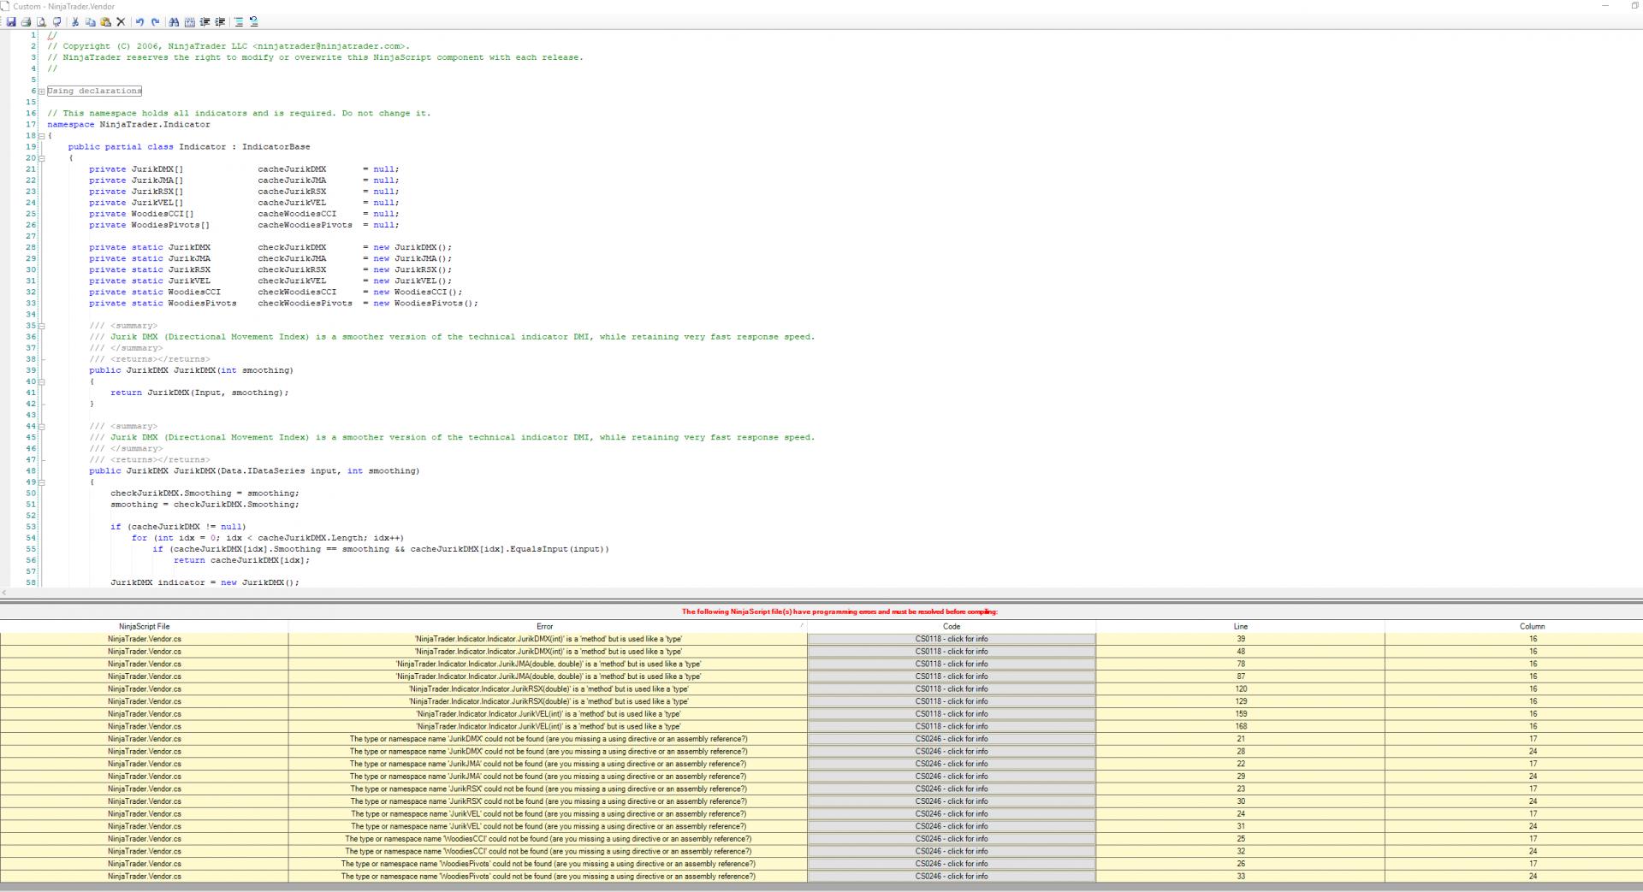Open CS0118 info for the line 78 error

(x=952, y=664)
